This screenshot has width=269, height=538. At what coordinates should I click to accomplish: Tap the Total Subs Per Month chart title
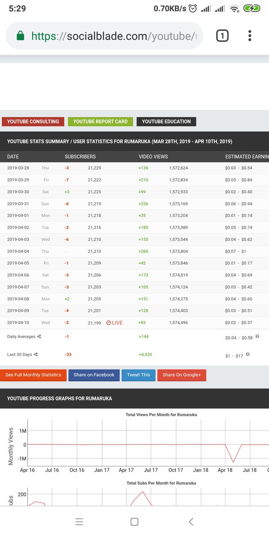tap(161, 483)
